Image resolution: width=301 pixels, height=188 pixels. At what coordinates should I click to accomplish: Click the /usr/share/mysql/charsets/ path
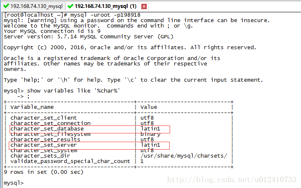(x=183, y=155)
